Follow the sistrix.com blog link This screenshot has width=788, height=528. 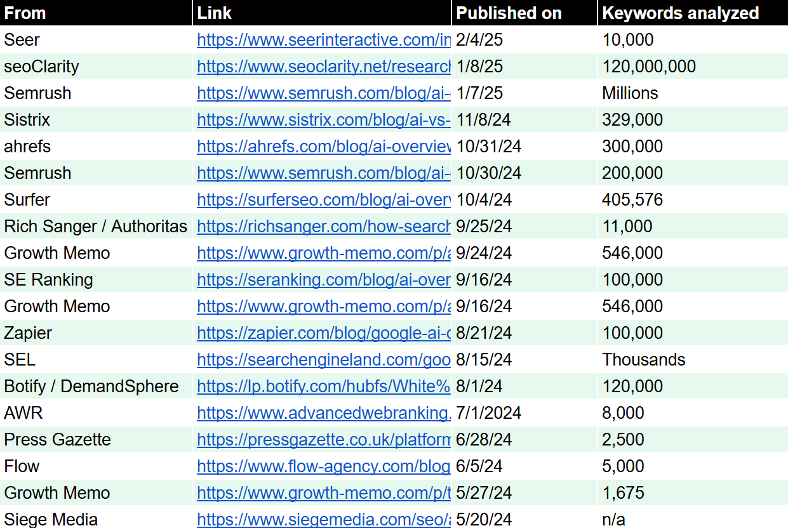pos(324,120)
